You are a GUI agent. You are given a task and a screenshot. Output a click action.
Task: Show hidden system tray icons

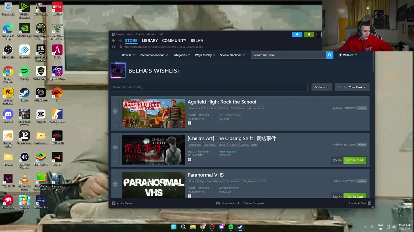click(365, 227)
